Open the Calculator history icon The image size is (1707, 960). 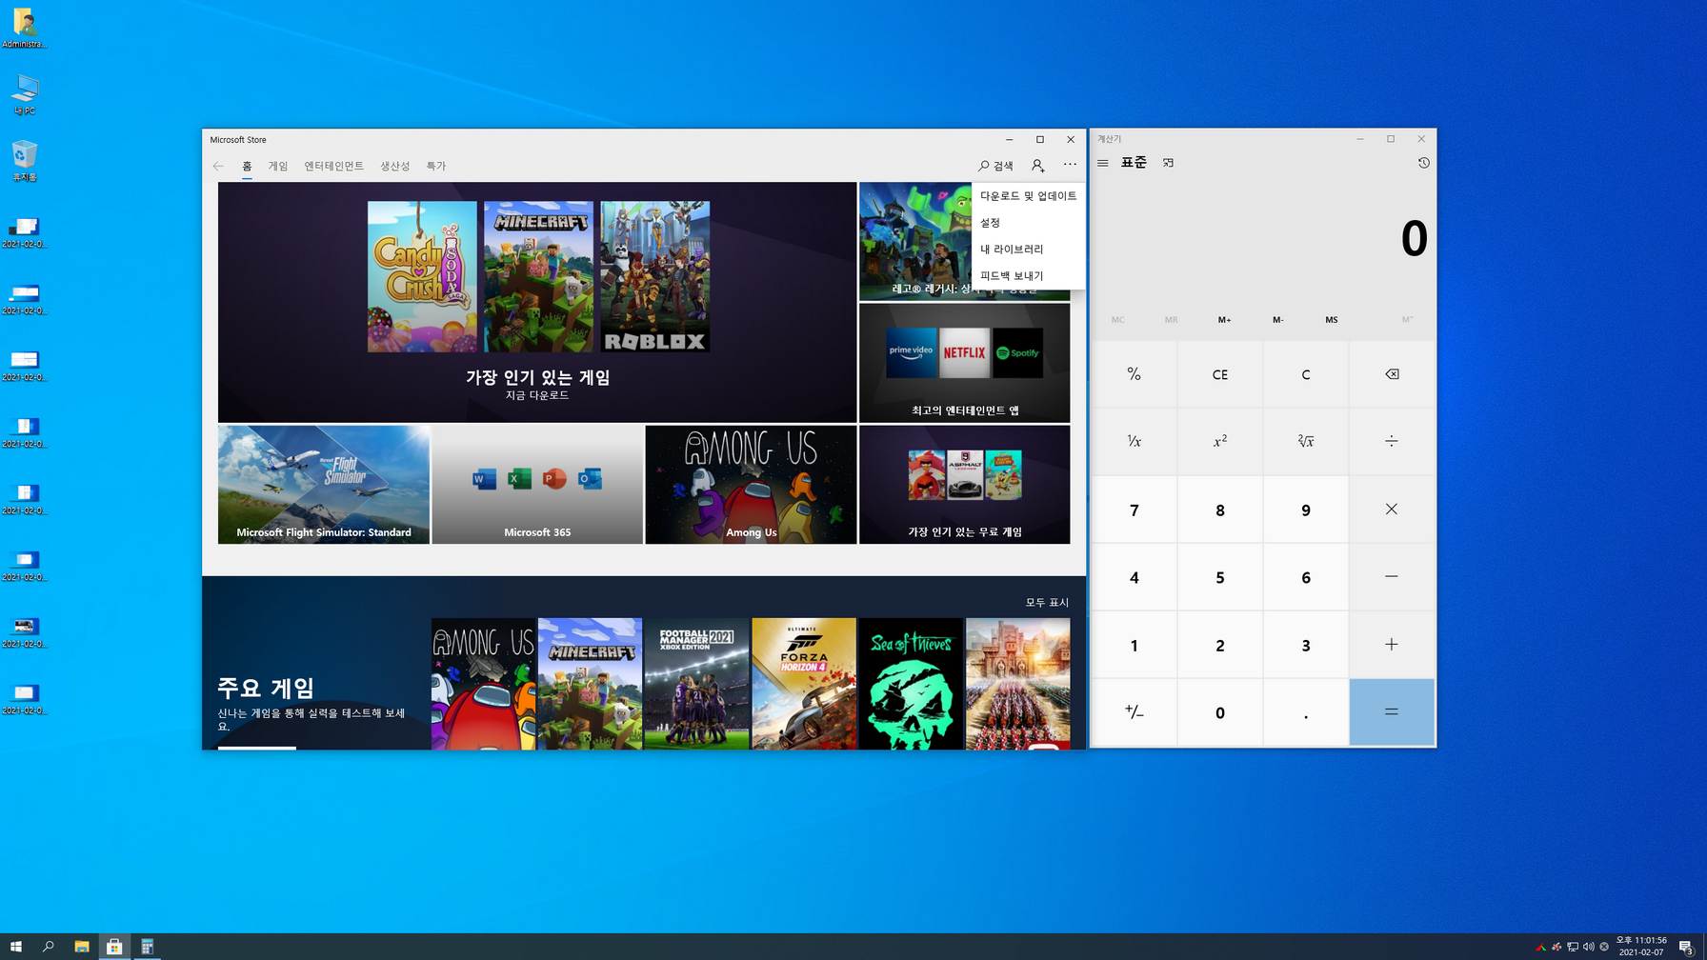point(1423,163)
